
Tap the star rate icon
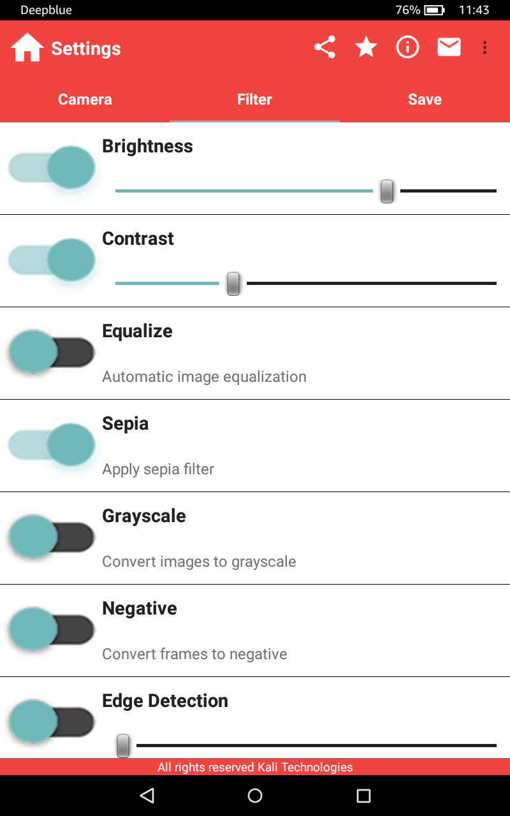[366, 47]
